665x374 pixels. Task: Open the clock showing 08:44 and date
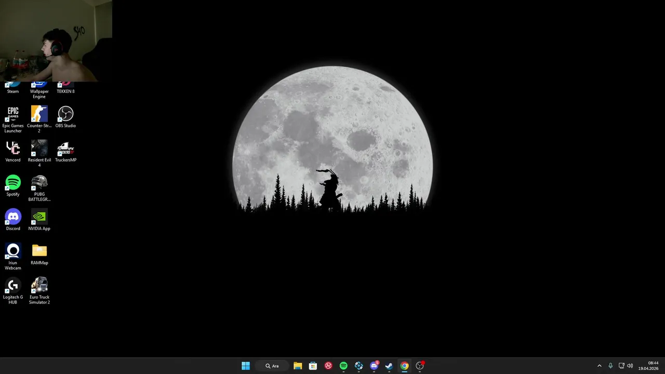click(x=648, y=366)
